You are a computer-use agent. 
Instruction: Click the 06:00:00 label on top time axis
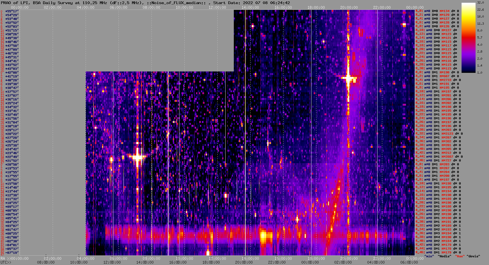coord(119,8)
